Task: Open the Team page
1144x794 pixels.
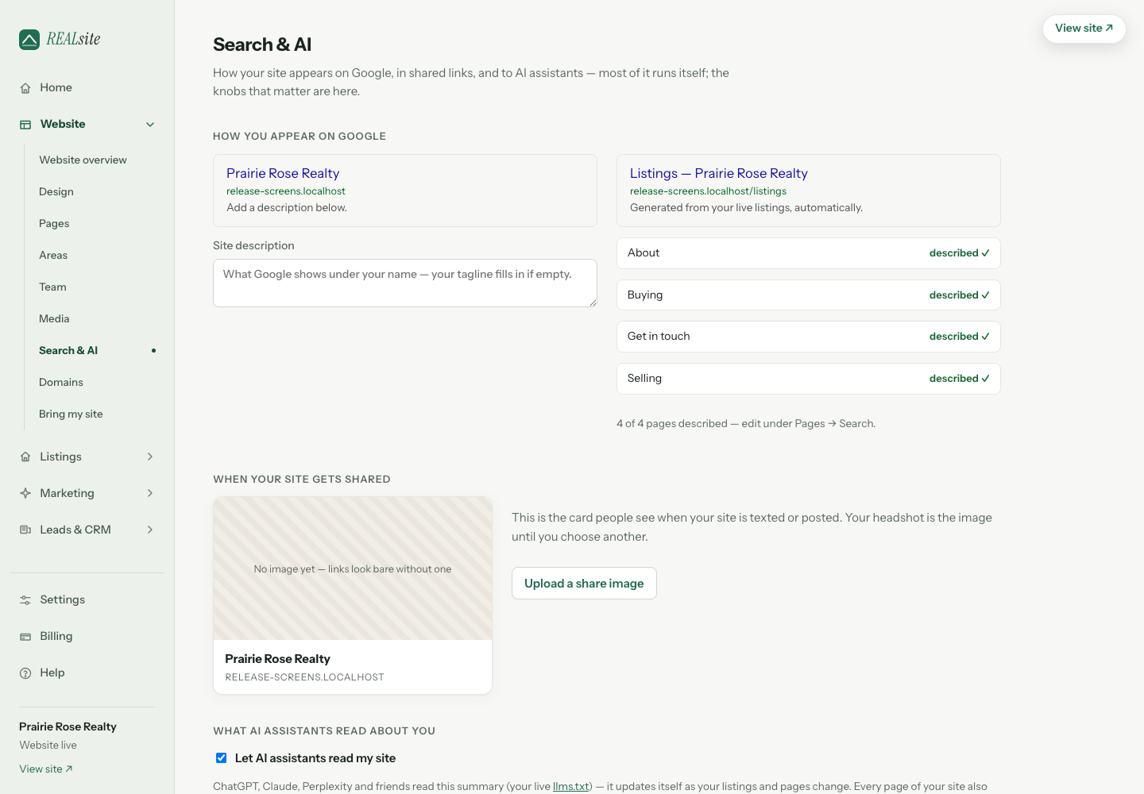Action: (52, 287)
